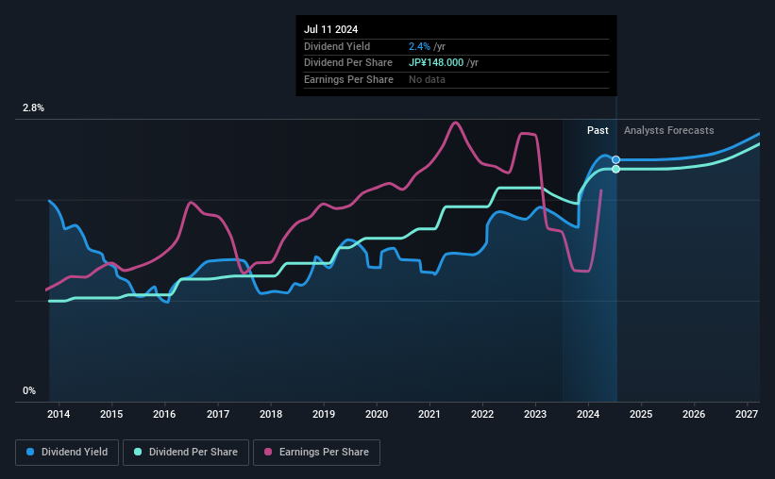Select the blue Dividend Yield data point marker

click(615, 159)
